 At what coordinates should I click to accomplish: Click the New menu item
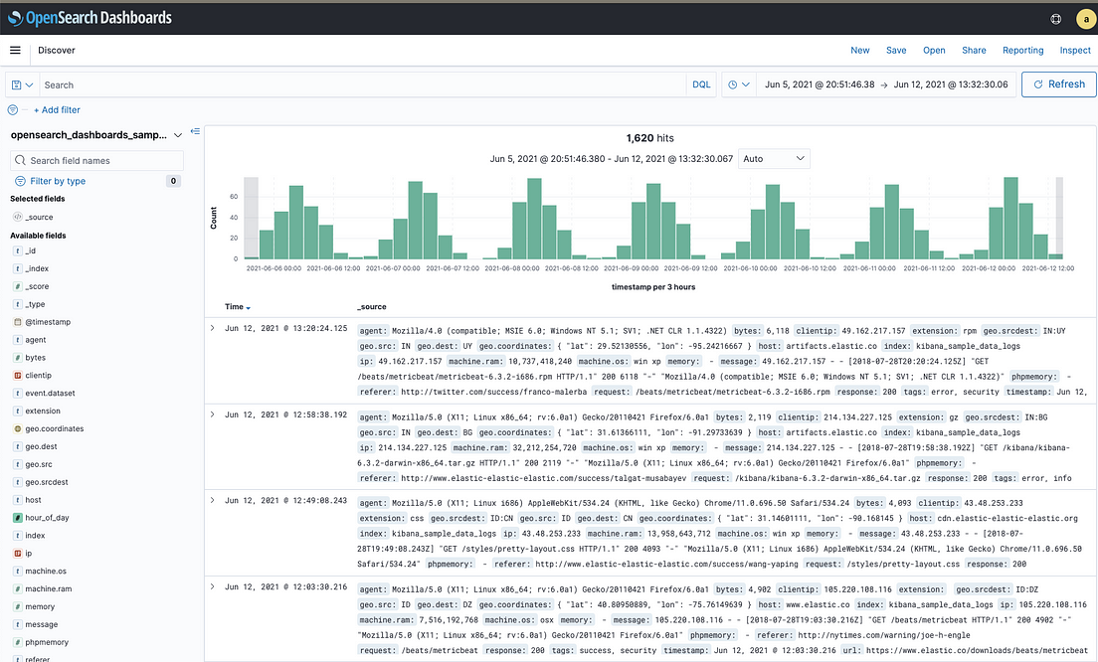tap(860, 51)
